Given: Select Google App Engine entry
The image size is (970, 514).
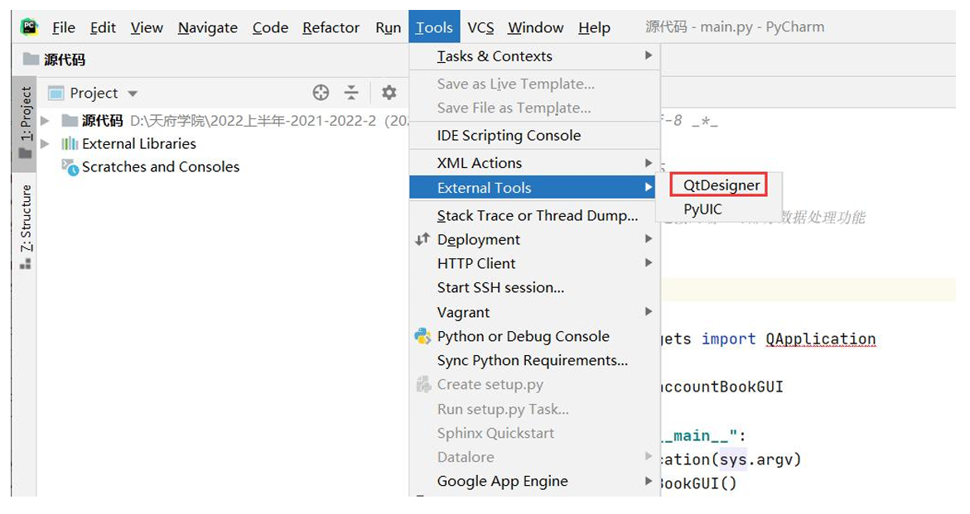Looking at the screenshot, I should [x=535, y=481].
